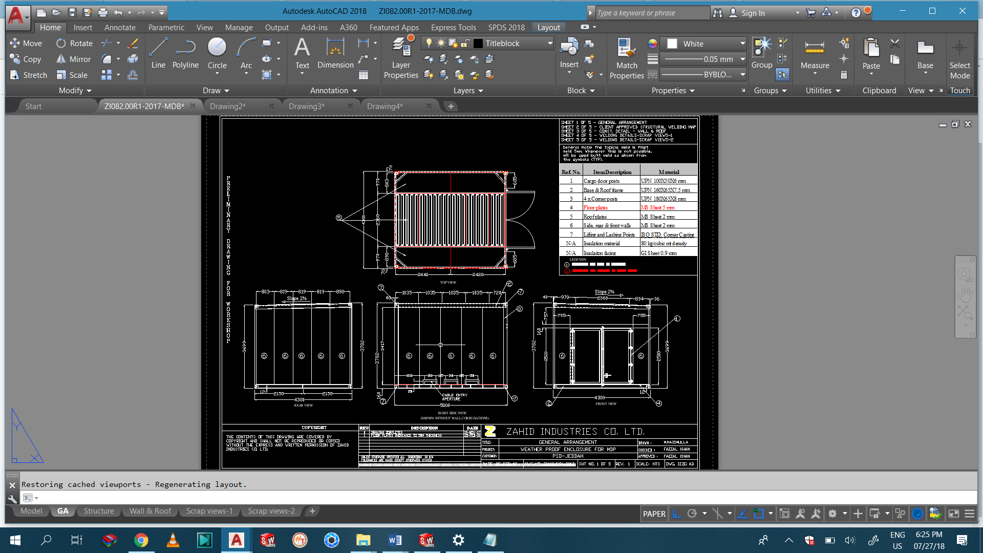
Task: Toggle PAPER space button
Action: (654, 514)
